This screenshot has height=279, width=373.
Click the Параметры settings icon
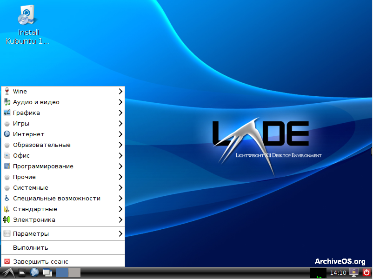coord(7,234)
